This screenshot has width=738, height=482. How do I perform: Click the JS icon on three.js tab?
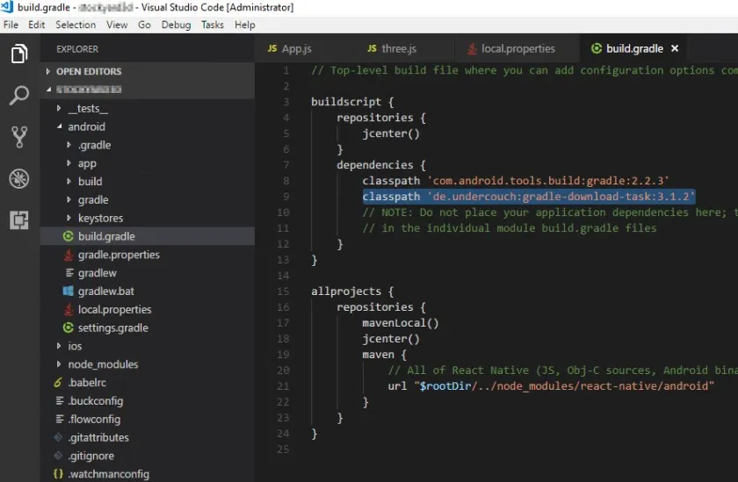[372, 48]
